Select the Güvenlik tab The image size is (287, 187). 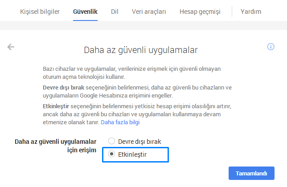(x=85, y=11)
